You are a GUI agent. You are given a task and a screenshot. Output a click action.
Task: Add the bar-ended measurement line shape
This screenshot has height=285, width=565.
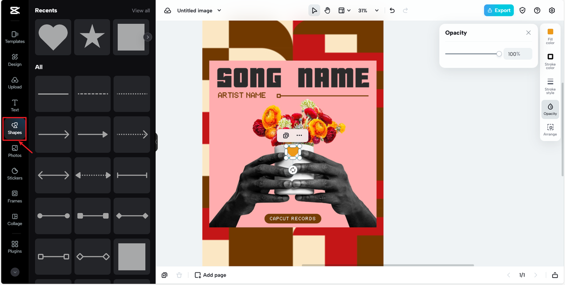click(x=132, y=175)
